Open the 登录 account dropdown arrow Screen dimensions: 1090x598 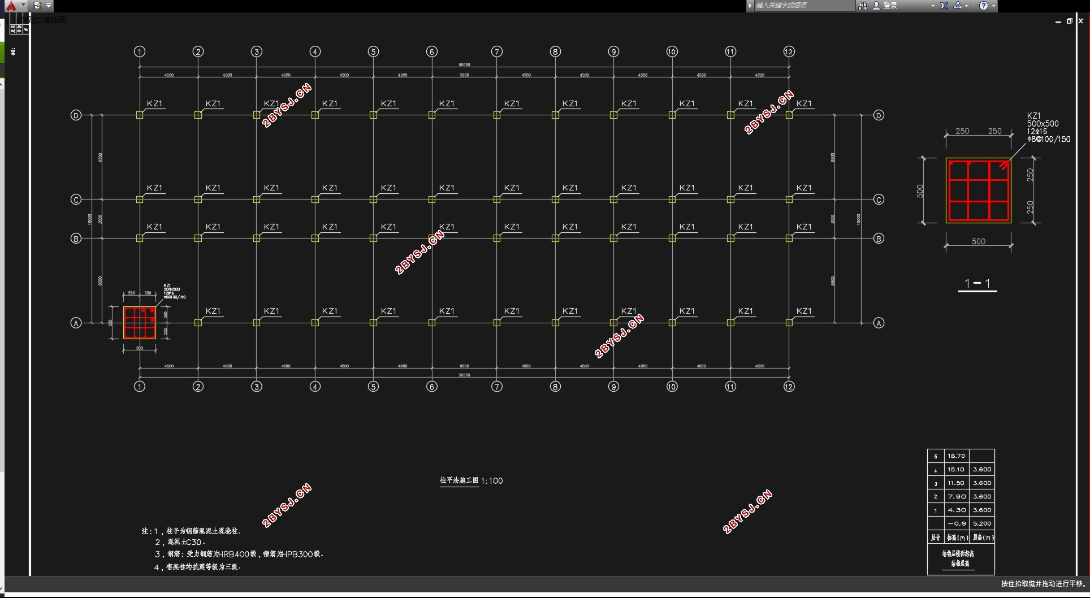point(933,6)
